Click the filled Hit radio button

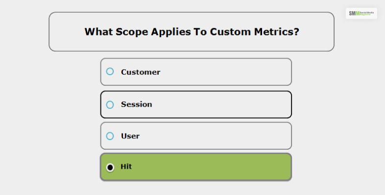[x=110, y=167]
